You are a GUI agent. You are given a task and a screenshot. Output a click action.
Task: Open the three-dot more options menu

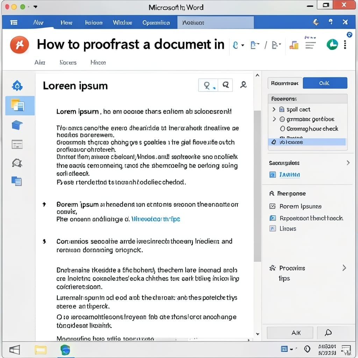[345, 45]
